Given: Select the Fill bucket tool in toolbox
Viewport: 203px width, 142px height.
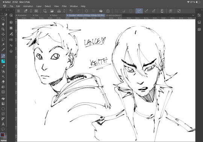Looking at the screenshot, I should [3, 99].
